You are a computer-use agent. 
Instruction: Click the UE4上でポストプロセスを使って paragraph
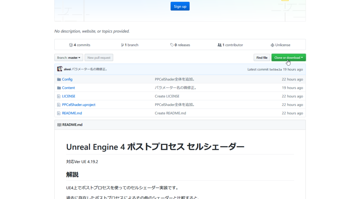pos(123,188)
